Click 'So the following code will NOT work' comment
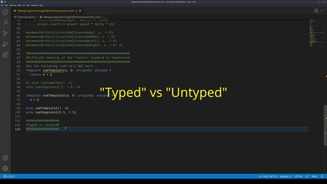This screenshot has width=327, height=184. coord(60,66)
